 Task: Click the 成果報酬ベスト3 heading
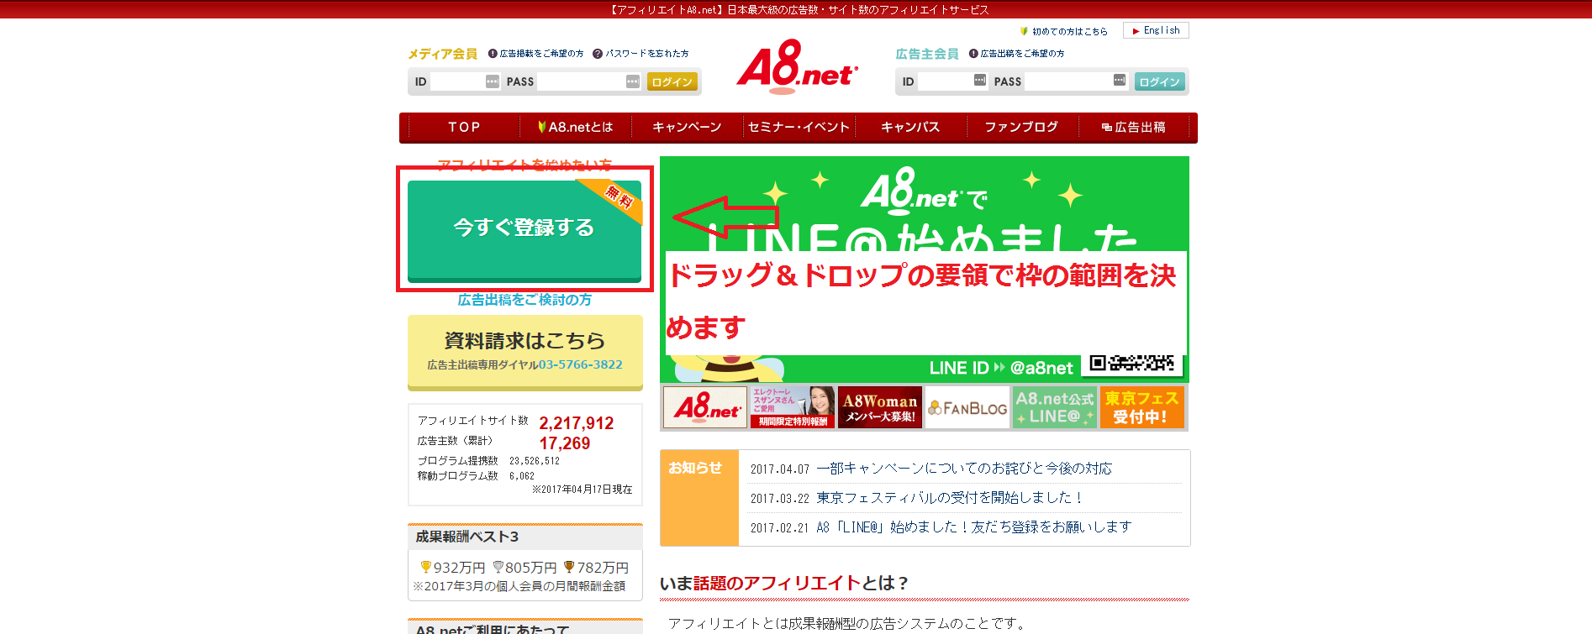[467, 537]
